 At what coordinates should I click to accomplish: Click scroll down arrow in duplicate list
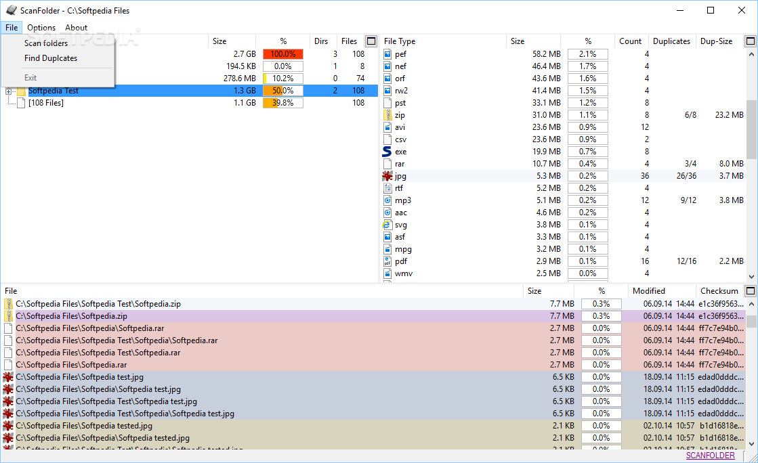751,444
